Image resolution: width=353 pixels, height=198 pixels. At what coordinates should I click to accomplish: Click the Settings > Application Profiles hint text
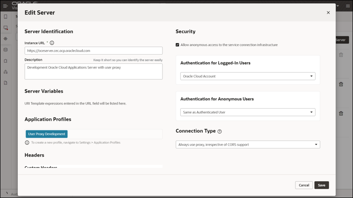pos(76,142)
